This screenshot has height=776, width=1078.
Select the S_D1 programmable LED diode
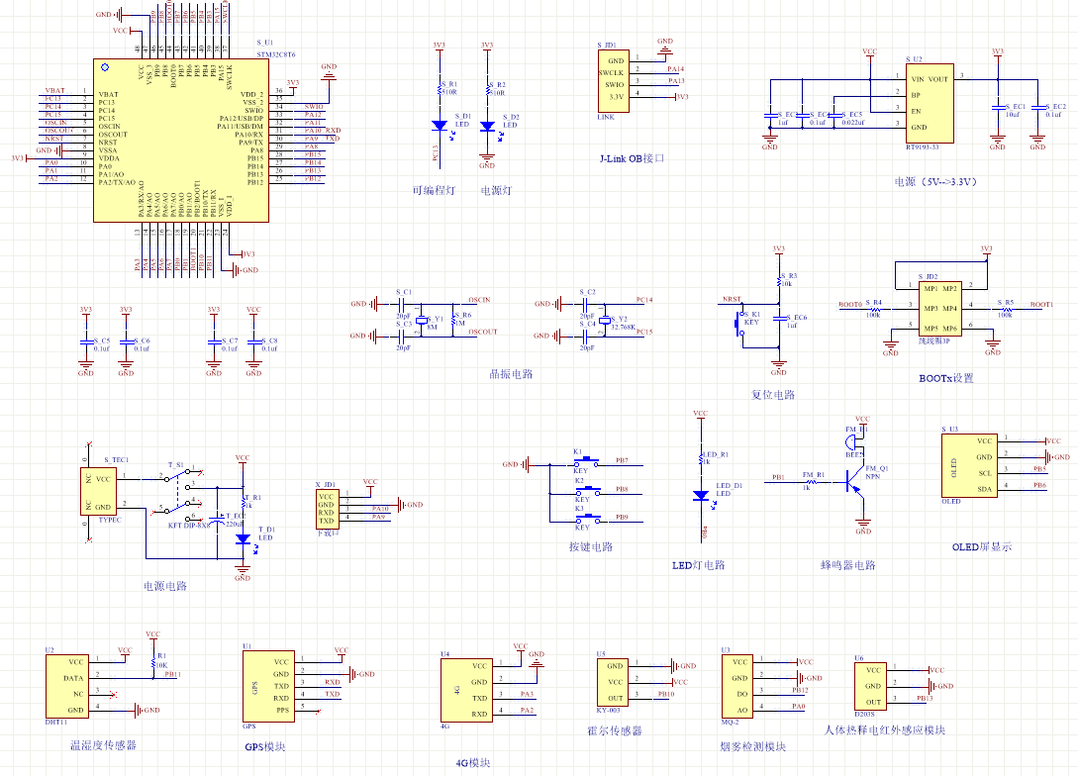pos(440,126)
